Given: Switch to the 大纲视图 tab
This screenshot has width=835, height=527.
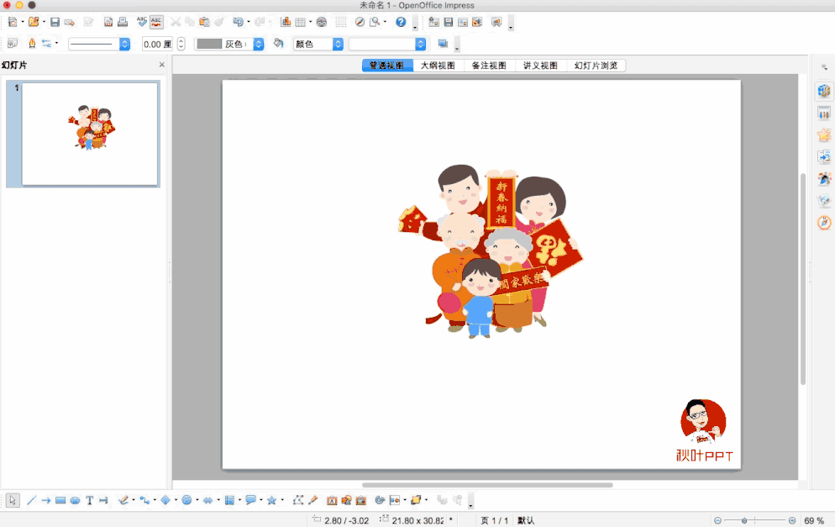Looking at the screenshot, I should [x=438, y=65].
